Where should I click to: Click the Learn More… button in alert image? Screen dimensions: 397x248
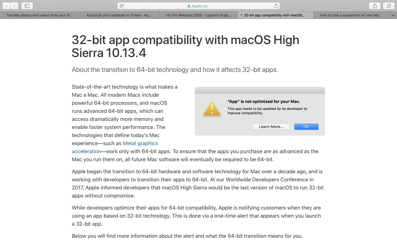[x=271, y=126]
